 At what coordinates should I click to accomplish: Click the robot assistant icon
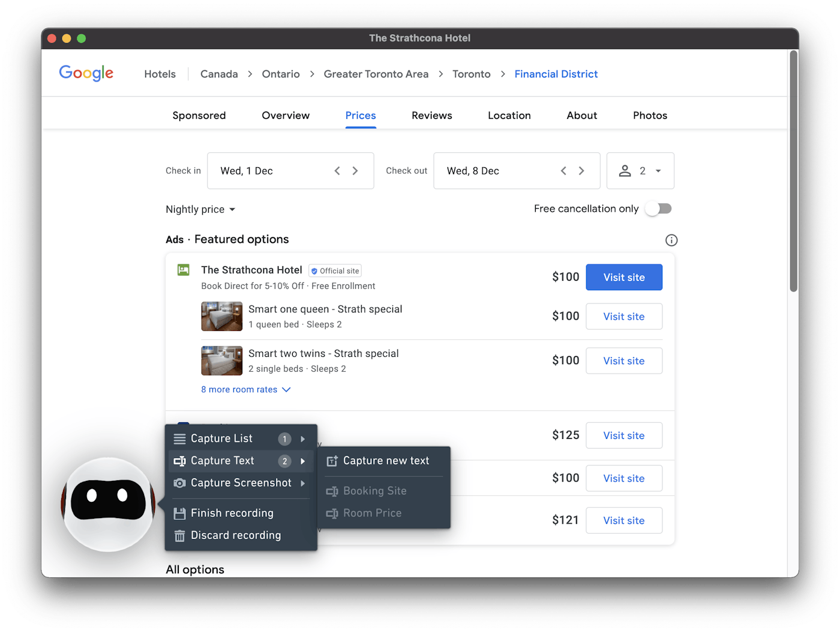click(108, 504)
